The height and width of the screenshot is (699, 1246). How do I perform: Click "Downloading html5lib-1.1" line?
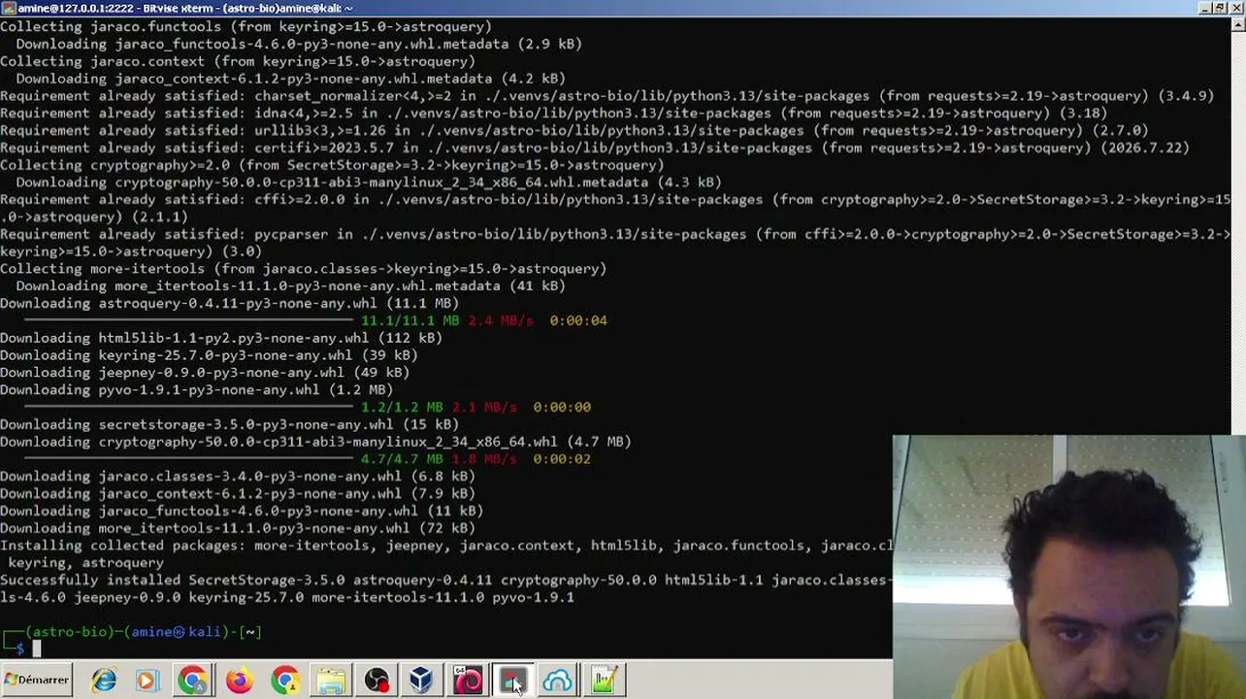click(x=221, y=338)
